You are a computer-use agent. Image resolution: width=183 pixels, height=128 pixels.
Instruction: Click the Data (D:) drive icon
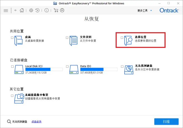(x=74, y=69)
